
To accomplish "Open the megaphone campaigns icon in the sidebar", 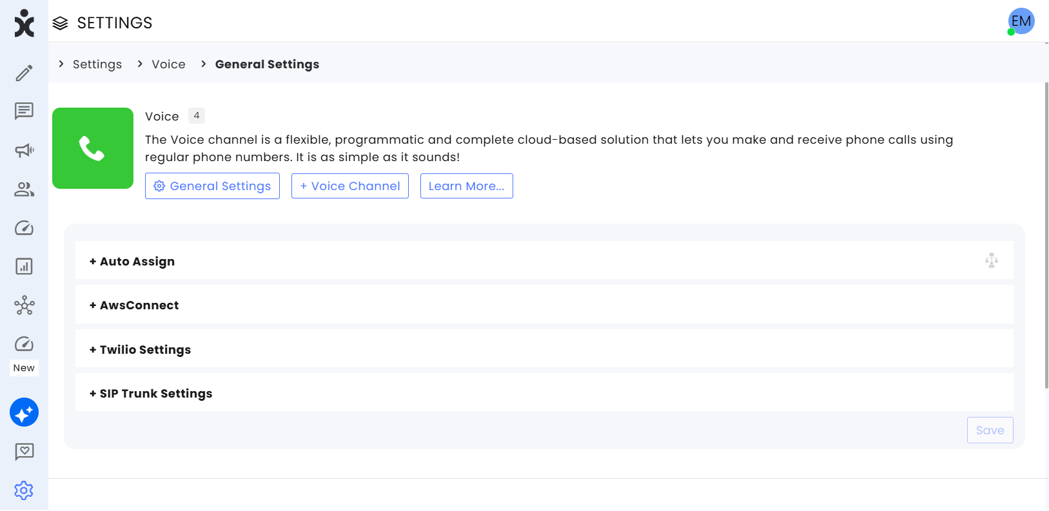I will pos(24,150).
